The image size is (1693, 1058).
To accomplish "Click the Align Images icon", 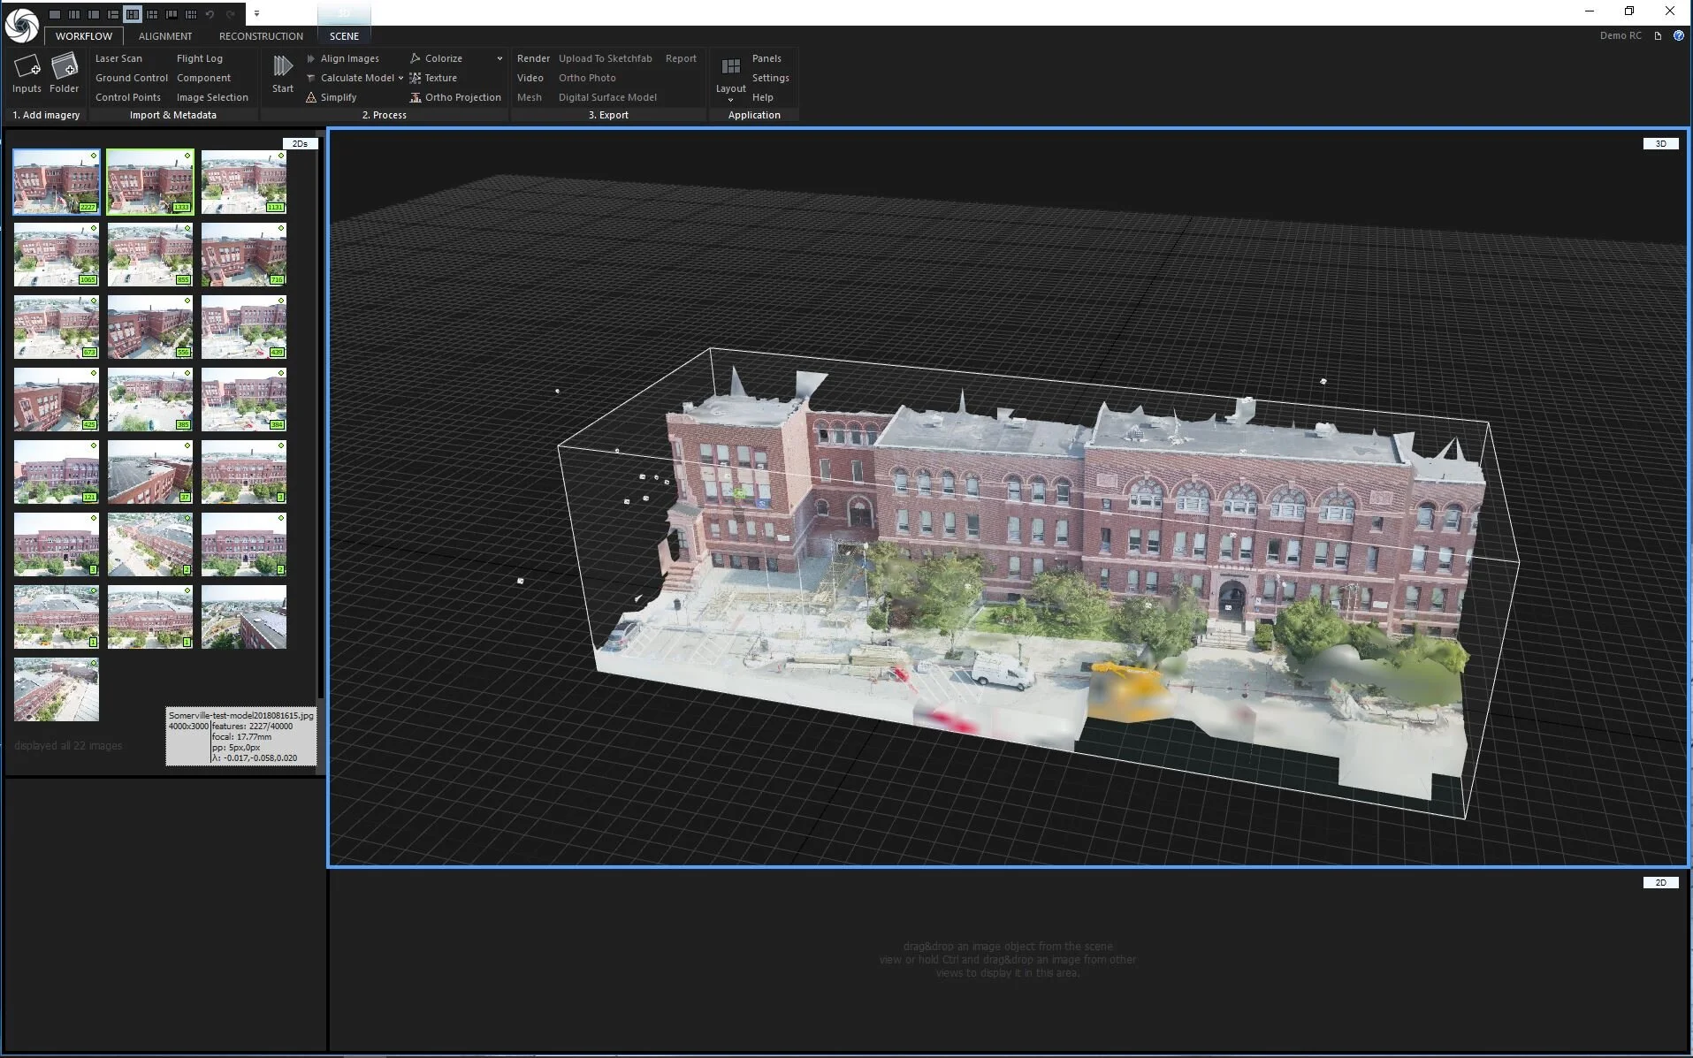I will pos(311,58).
